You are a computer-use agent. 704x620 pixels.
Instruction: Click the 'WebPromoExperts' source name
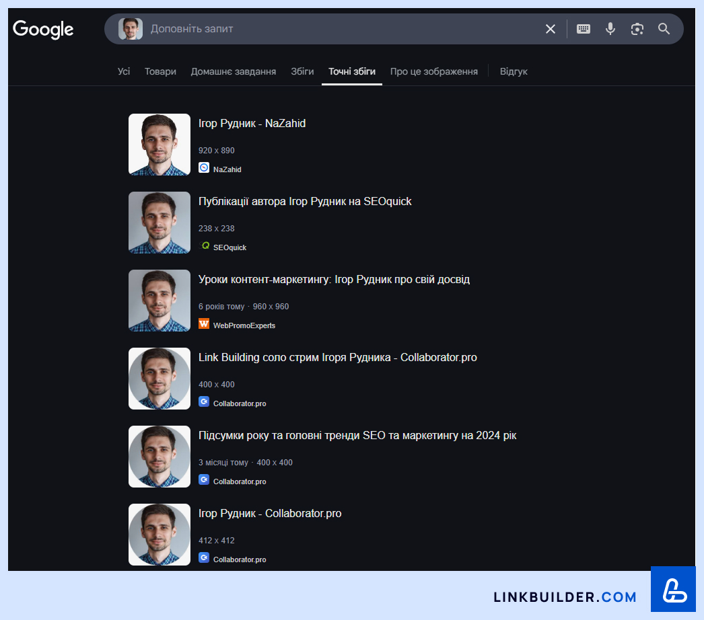244,325
